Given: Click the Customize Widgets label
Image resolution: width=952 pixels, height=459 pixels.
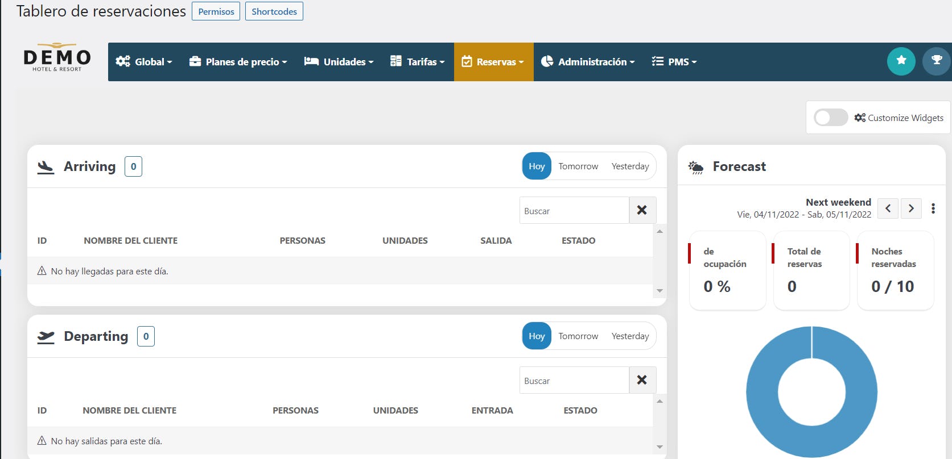Looking at the screenshot, I should (905, 118).
